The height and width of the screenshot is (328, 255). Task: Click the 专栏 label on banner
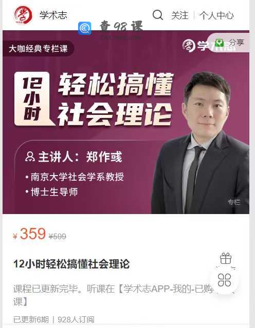pos(234,202)
